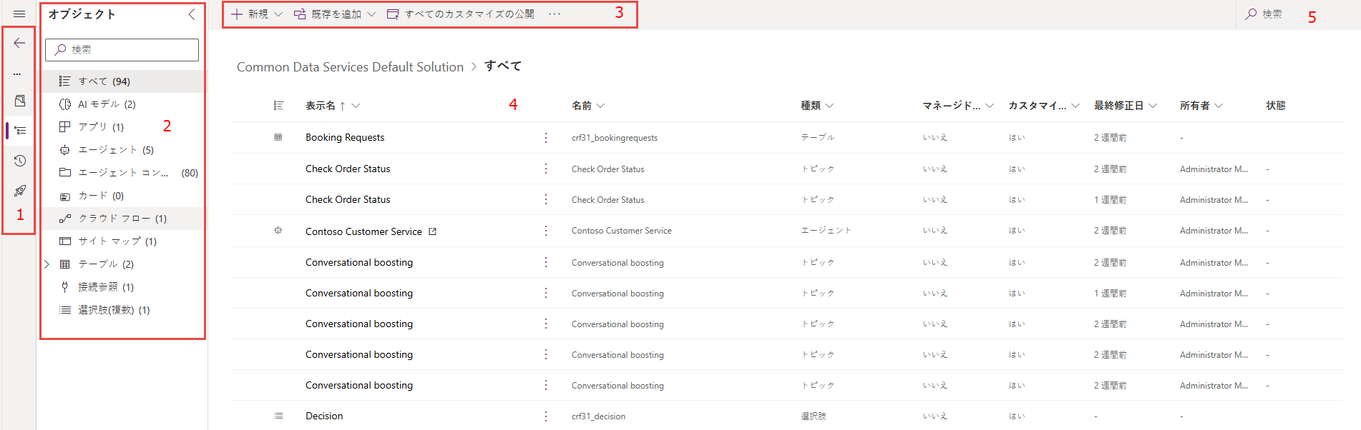This screenshot has width=1361, height=430.
Task: Open the History clock icon in left rail
Action: point(20,161)
